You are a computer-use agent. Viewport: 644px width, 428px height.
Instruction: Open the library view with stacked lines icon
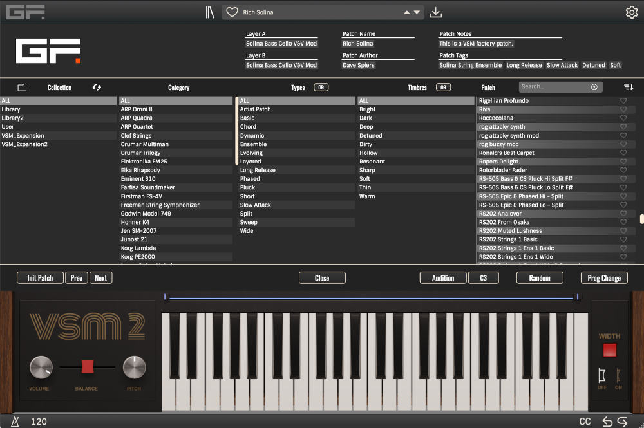click(209, 12)
